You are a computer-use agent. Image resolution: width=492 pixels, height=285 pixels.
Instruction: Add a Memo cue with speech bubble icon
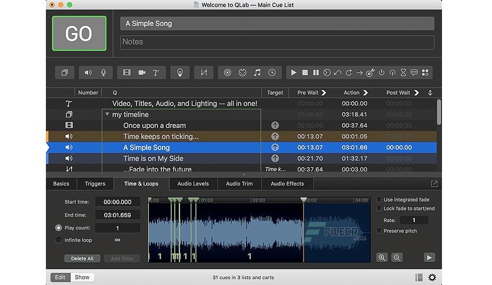coord(414,73)
